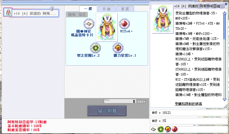Click the 圍●神官瑪嘉雷特卡片 label
Screen dimensions: 229x134
coord(82,33)
